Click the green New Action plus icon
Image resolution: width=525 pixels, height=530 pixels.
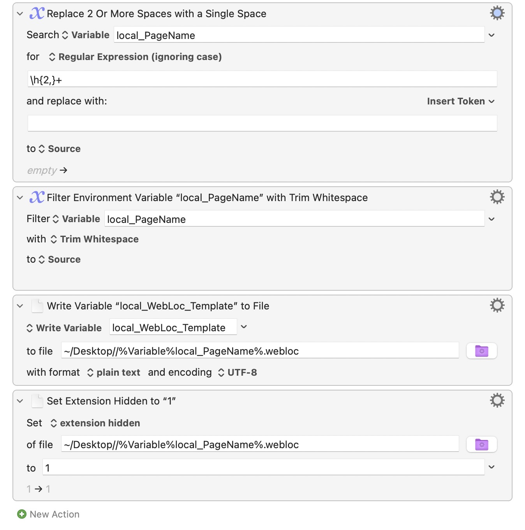pos(22,514)
